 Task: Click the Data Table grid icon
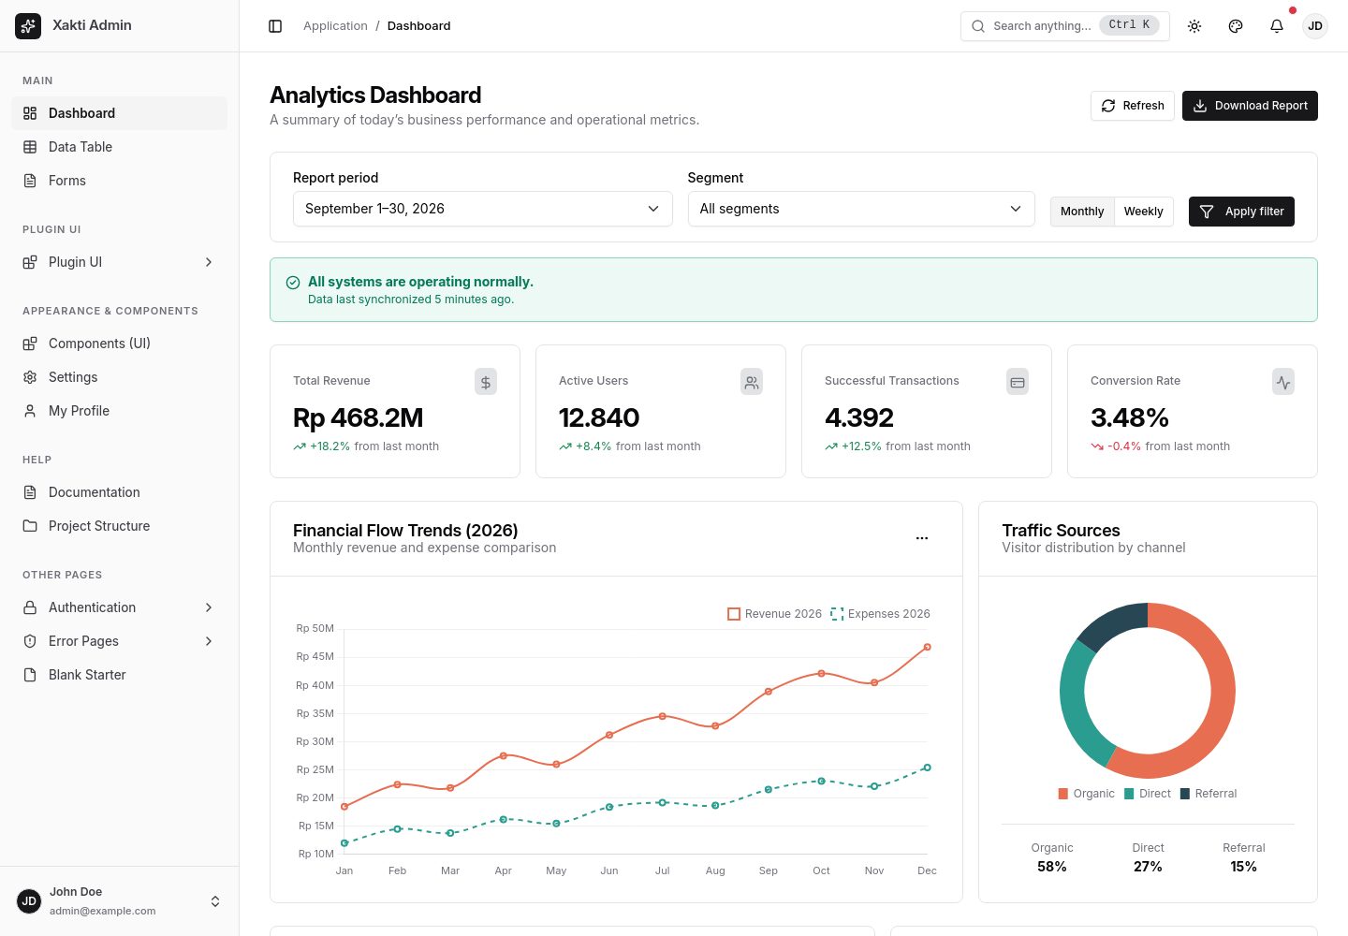click(30, 147)
